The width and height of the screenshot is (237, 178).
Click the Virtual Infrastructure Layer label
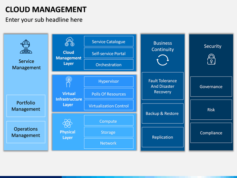69,99
